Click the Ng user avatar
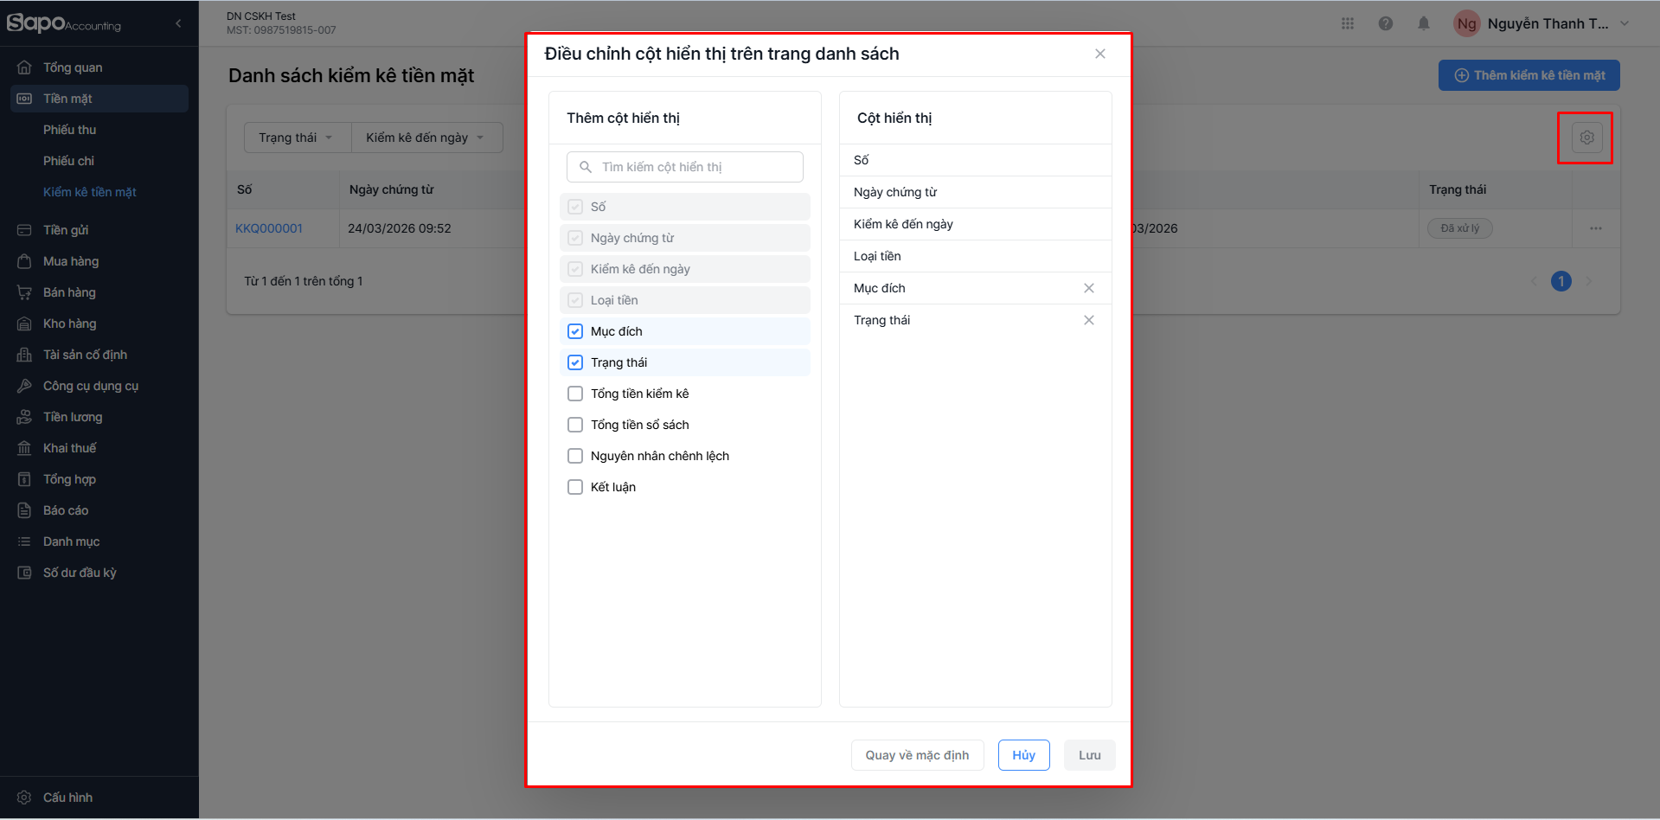 (x=1467, y=23)
